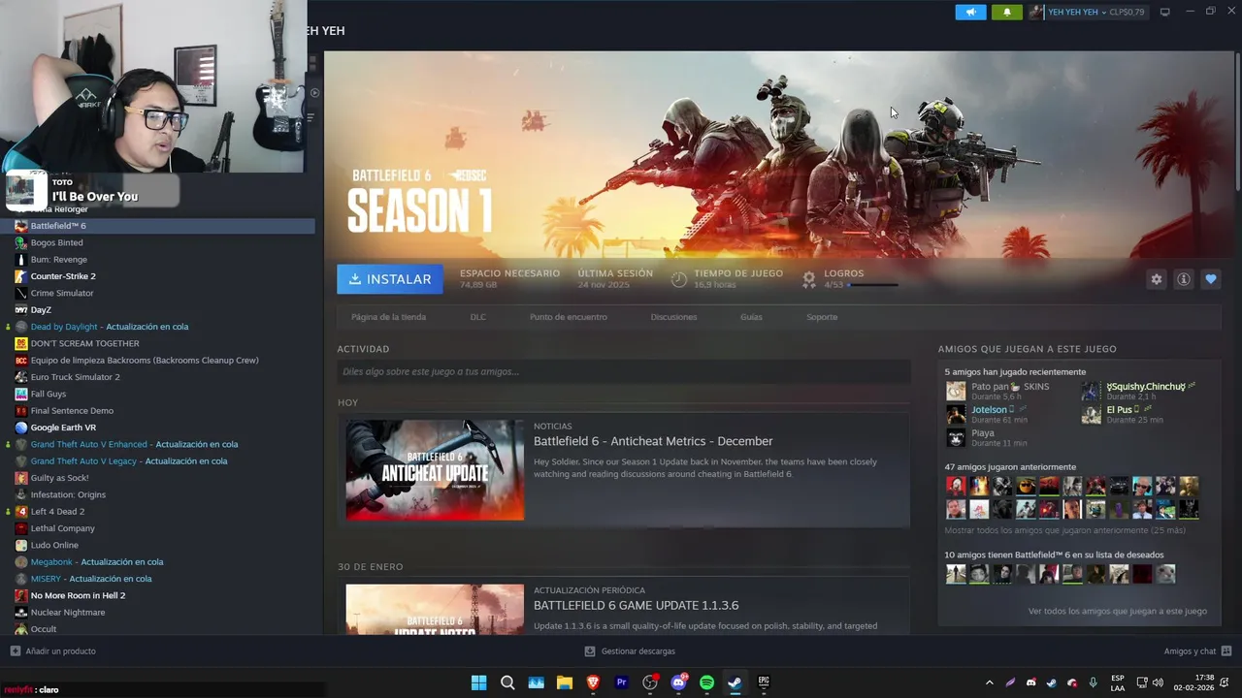
Task: Select DON'T SCREAM TOGETHER game entry
Action: (x=157, y=343)
